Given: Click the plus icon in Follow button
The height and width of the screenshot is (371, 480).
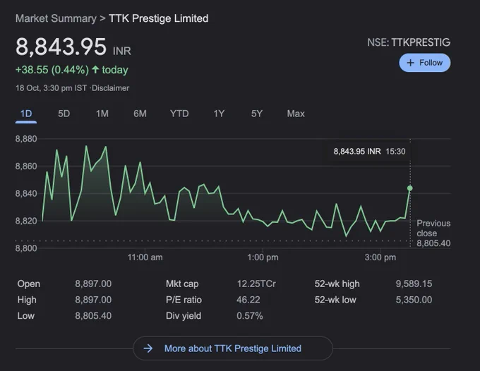Looking at the screenshot, I should point(410,63).
